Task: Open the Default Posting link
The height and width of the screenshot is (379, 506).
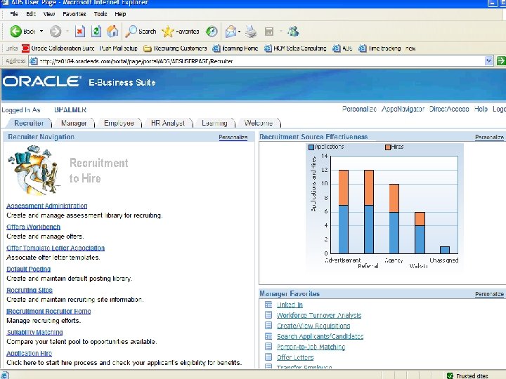Action: [28, 269]
